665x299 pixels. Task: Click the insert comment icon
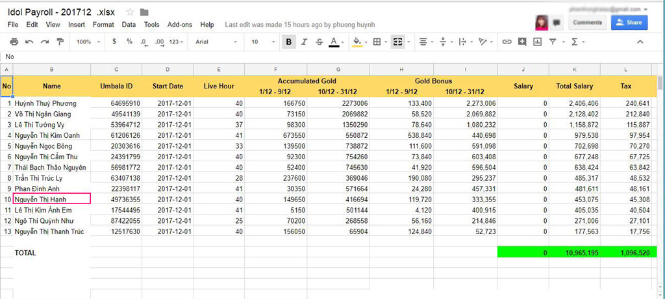(x=522, y=42)
